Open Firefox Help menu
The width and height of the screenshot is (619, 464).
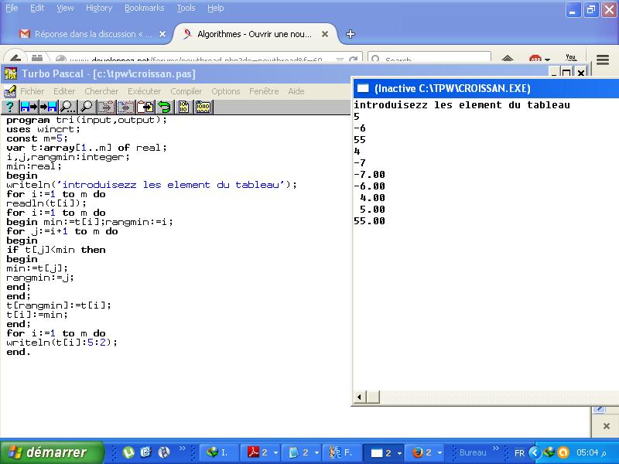(216, 8)
